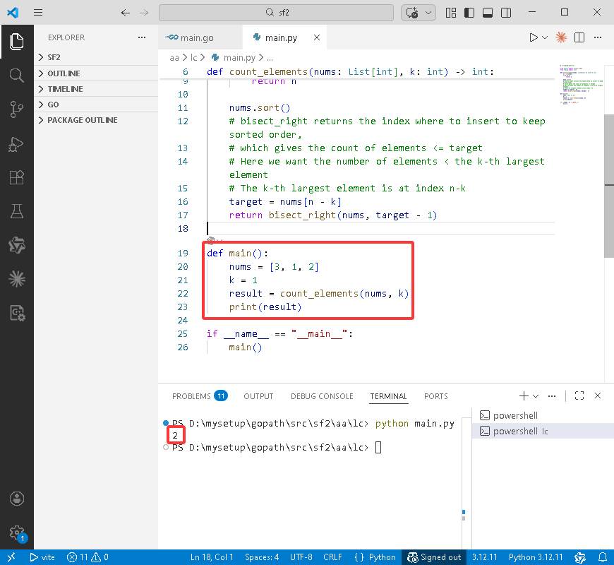Open the Extensions view

16,177
